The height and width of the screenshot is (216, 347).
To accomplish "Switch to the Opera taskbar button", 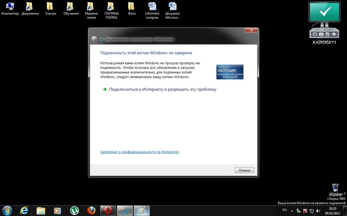I will (108, 211).
